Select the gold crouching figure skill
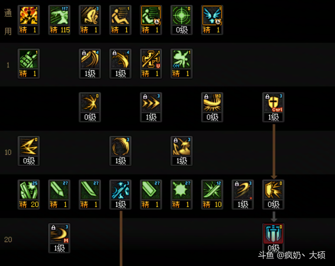The image size is (335, 266). (x=90, y=15)
